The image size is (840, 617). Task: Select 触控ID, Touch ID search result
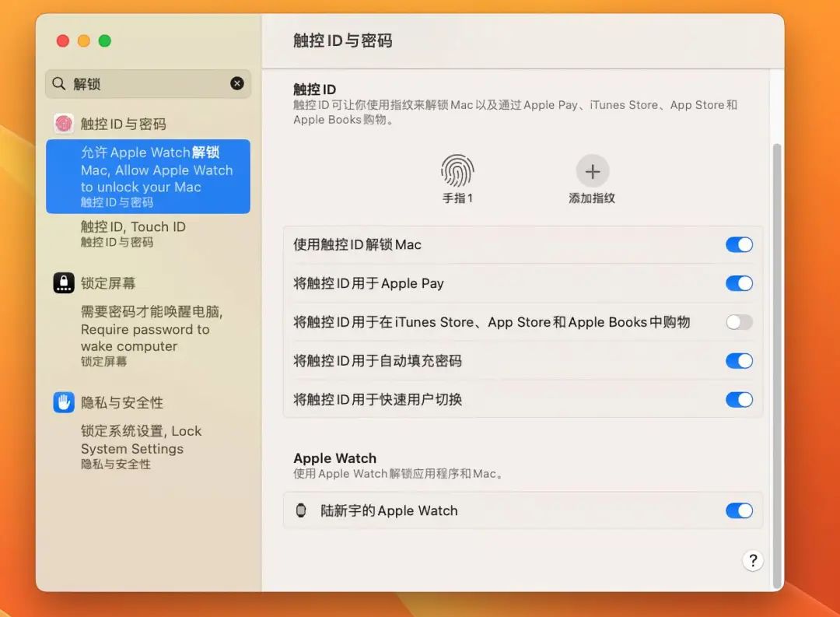(x=133, y=233)
